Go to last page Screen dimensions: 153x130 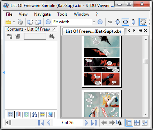point(94,123)
